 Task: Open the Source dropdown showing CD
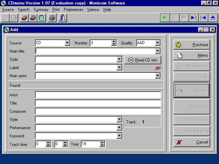(67, 43)
